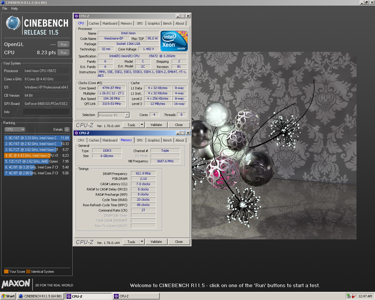The image size is (375, 300).
Task: Select ranking row 5, 12C/12T AMD Opteron
Action: (x=37, y=161)
